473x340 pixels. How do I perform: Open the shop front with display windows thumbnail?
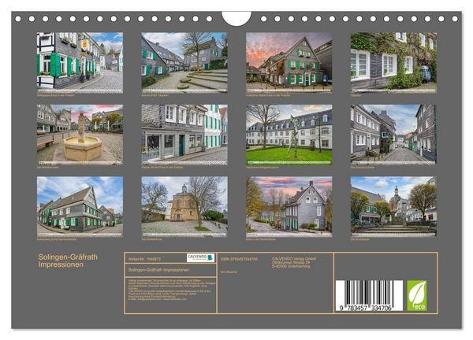coord(184,135)
